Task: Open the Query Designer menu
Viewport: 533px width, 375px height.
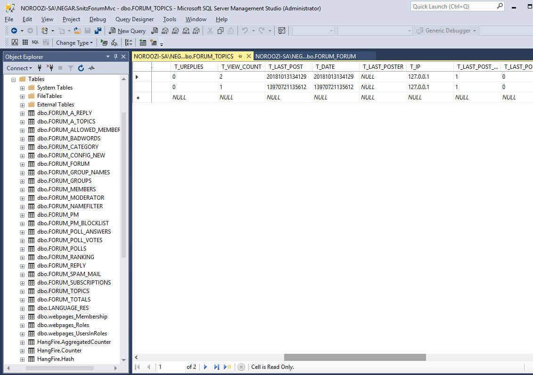Action: [x=134, y=19]
